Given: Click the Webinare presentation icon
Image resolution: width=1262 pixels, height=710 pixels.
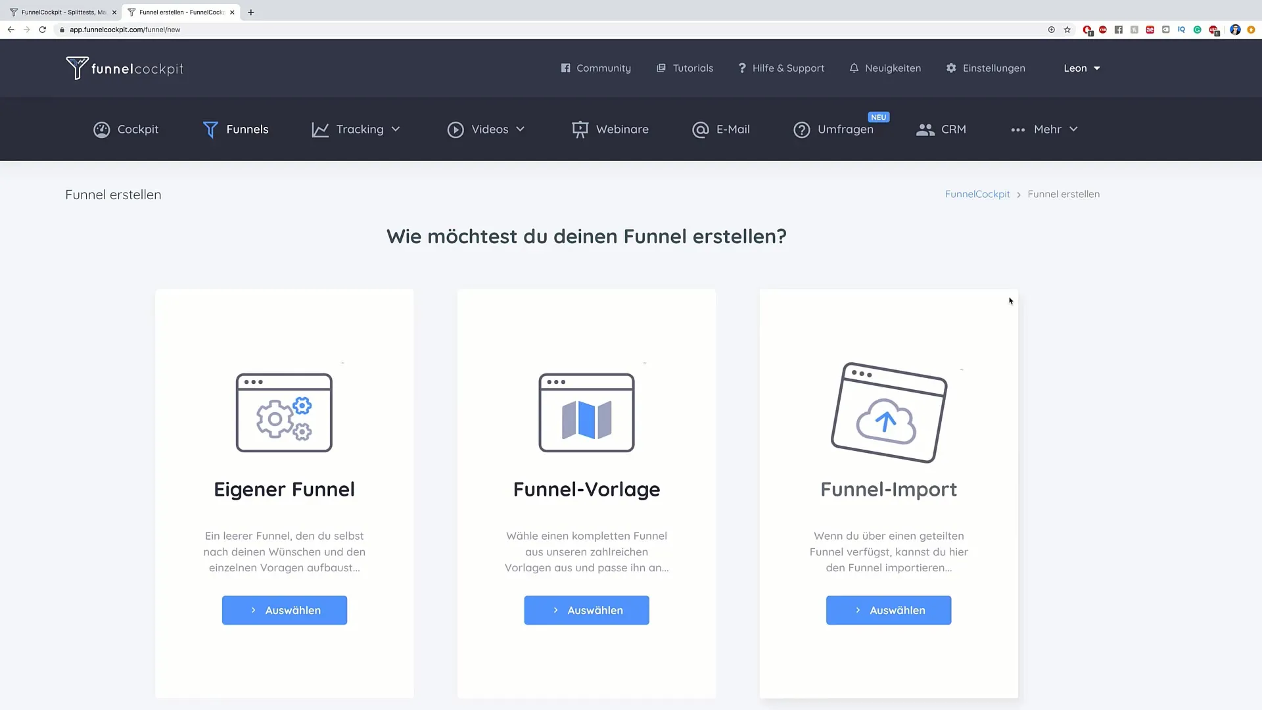Looking at the screenshot, I should [x=579, y=129].
